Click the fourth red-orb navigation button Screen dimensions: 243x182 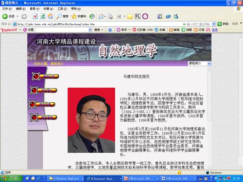pyautogui.click(x=43, y=117)
